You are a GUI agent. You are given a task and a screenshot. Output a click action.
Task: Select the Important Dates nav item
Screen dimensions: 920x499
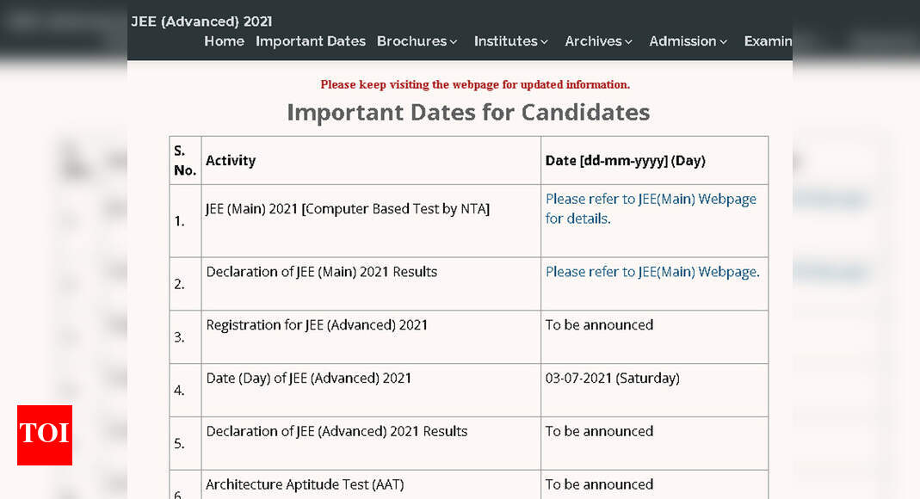311,40
